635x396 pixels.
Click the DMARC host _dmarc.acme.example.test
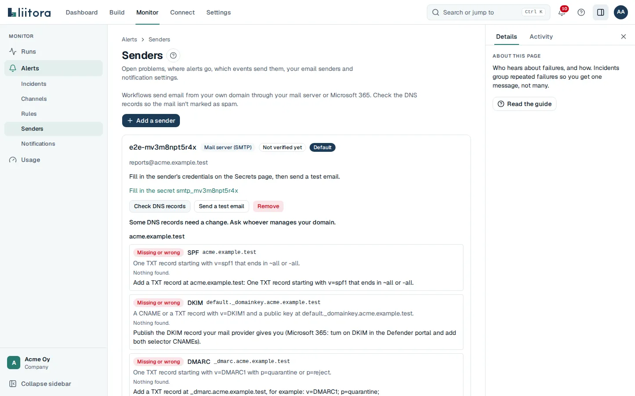pyautogui.click(x=252, y=361)
